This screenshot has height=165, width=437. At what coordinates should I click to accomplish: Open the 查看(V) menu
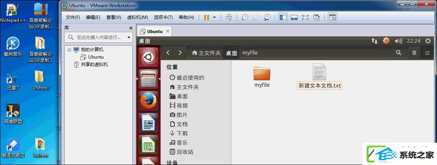[x=114, y=17]
